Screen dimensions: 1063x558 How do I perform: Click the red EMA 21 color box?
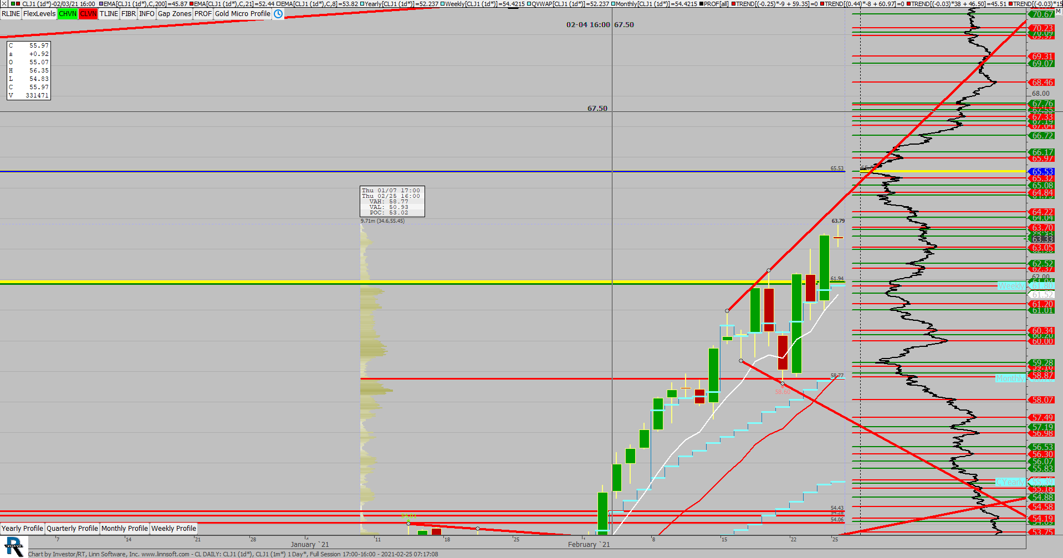tap(192, 4)
